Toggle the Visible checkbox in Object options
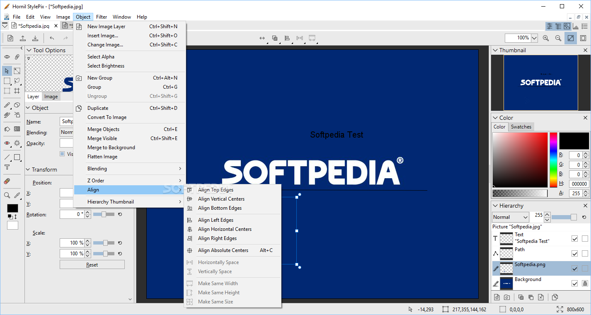 (62, 154)
